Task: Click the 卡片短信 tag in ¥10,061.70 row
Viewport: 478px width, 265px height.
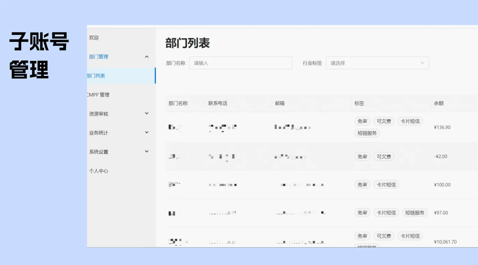Action: coord(410,236)
